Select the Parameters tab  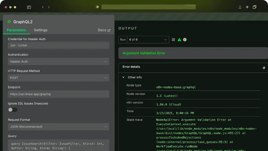pos(16,30)
